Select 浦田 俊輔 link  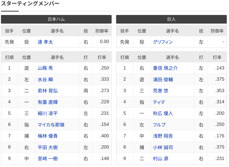pos(163,80)
